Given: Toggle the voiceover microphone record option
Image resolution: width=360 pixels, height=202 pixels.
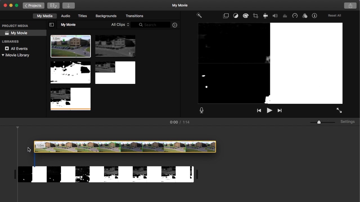Looking at the screenshot, I should pos(201,110).
